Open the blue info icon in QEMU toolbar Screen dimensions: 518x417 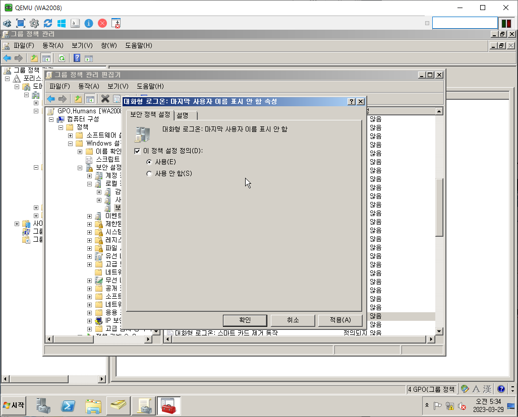(x=89, y=23)
